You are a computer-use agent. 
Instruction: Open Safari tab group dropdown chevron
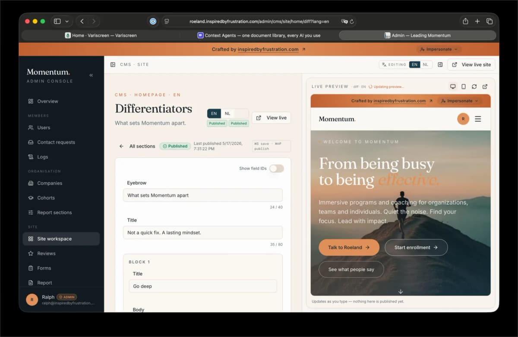click(67, 21)
